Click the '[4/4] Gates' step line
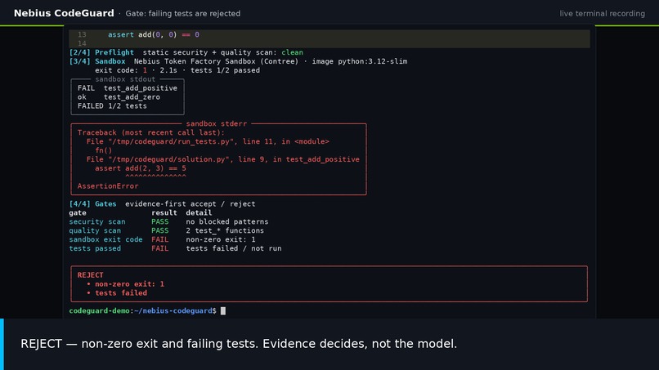Viewport: 659px width, 370px height. click(x=162, y=203)
